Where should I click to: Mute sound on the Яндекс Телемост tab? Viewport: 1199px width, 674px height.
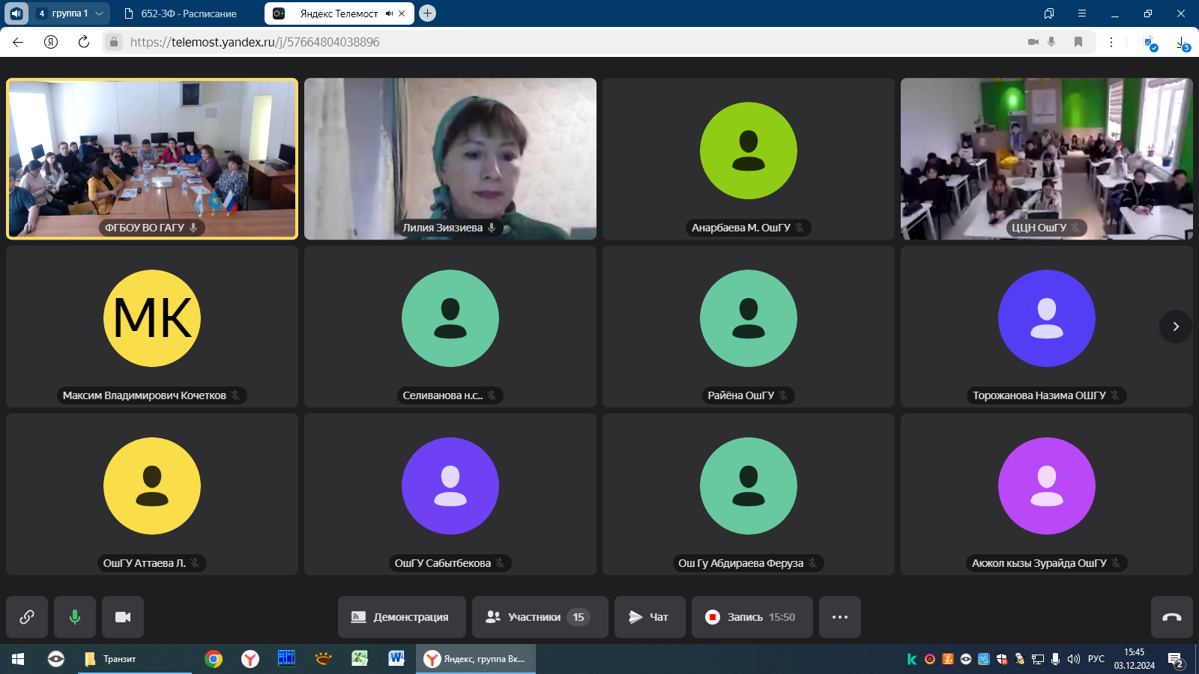(x=389, y=13)
